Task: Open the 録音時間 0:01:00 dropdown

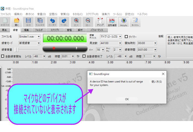Action: (155, 50)
